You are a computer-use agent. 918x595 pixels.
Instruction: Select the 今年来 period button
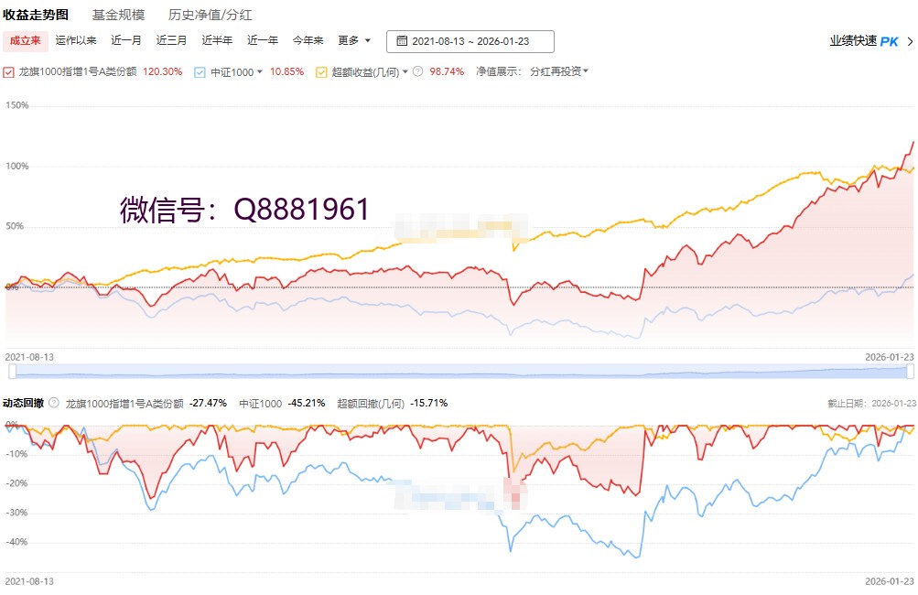[x=308, y=40]
